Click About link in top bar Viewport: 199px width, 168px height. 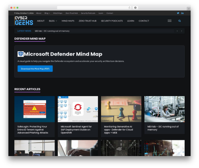tap(39, 13)
